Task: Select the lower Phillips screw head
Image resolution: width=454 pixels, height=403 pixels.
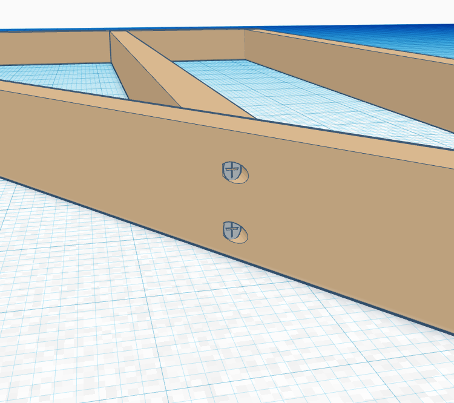Action: [230, 229]
